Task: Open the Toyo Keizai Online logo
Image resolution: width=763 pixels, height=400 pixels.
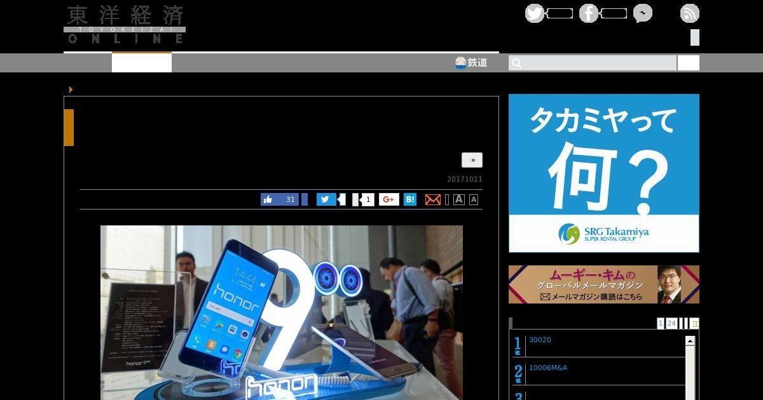Action: pyautogui.click(x=125, y=24)
